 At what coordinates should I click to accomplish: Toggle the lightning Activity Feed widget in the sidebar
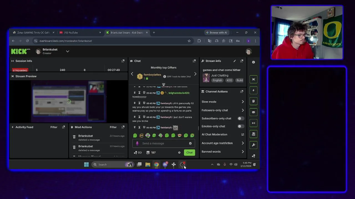pyautogui.click(x=253, y=90)
